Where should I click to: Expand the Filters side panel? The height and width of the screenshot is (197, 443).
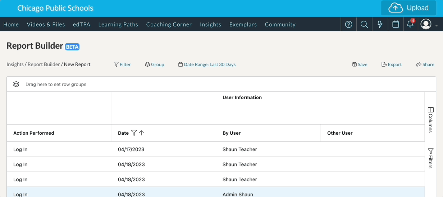pos(430,158)
